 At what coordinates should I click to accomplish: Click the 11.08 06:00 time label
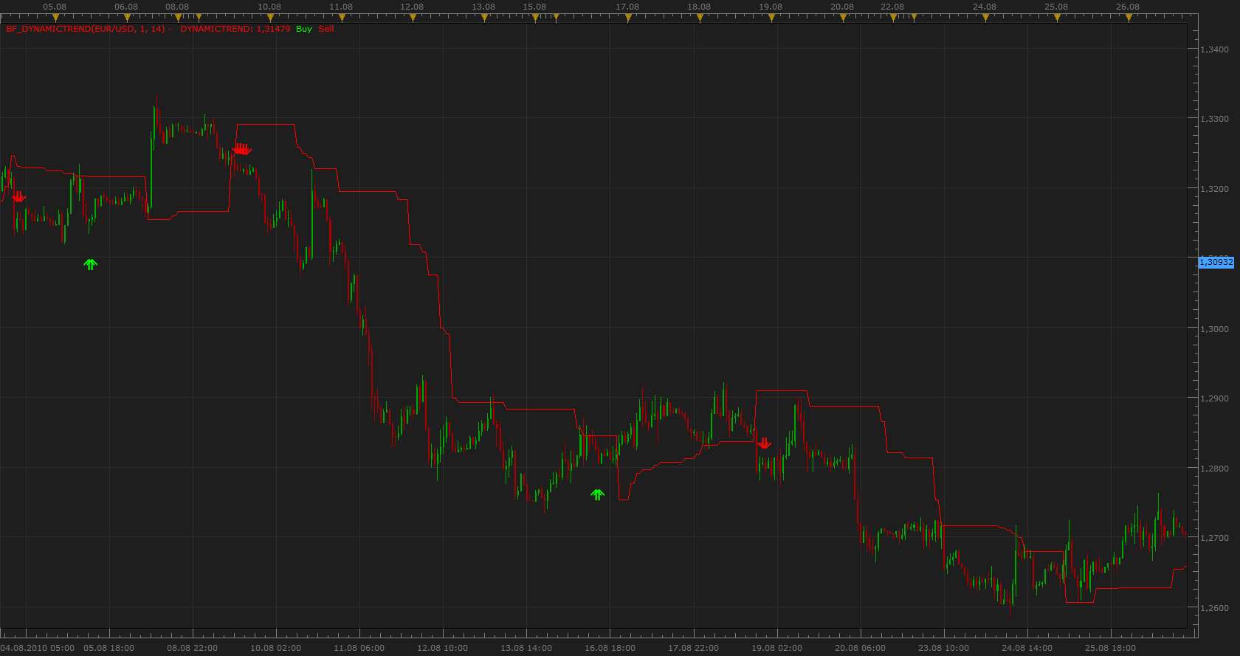359,648
